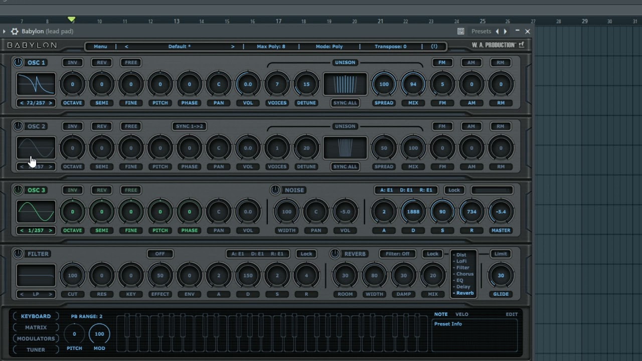
Task: Toggle OSC 3 power button
Action: (x=18, y=190)
